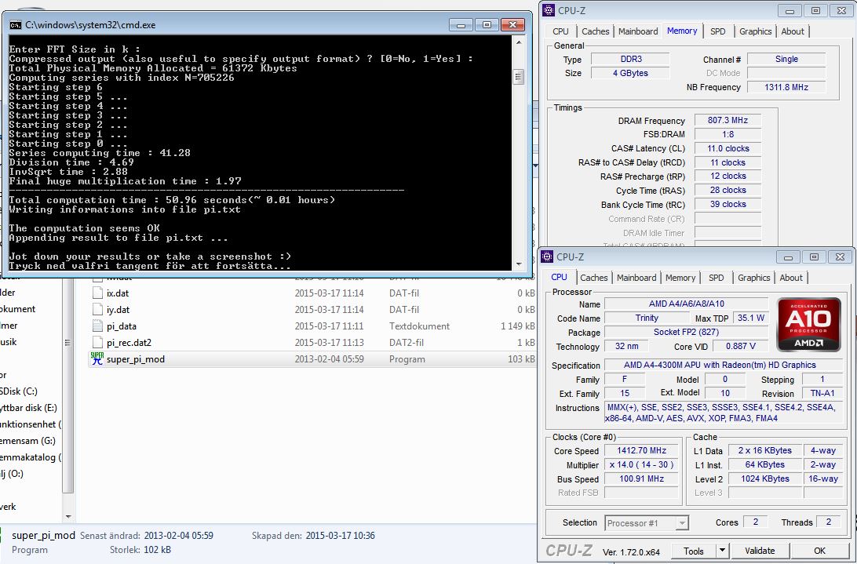
Task: Click Explorer navigation pane scroll down arrow
Action: click(68, 516)
